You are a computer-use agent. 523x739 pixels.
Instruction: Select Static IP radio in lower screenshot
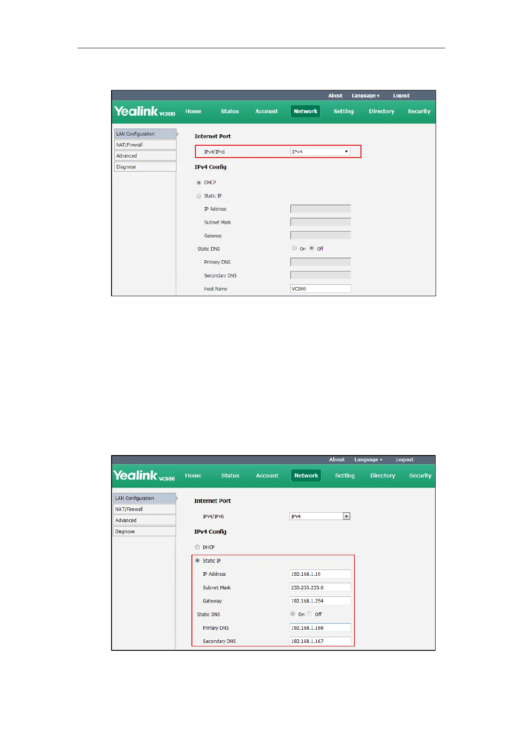coord(198,560)
